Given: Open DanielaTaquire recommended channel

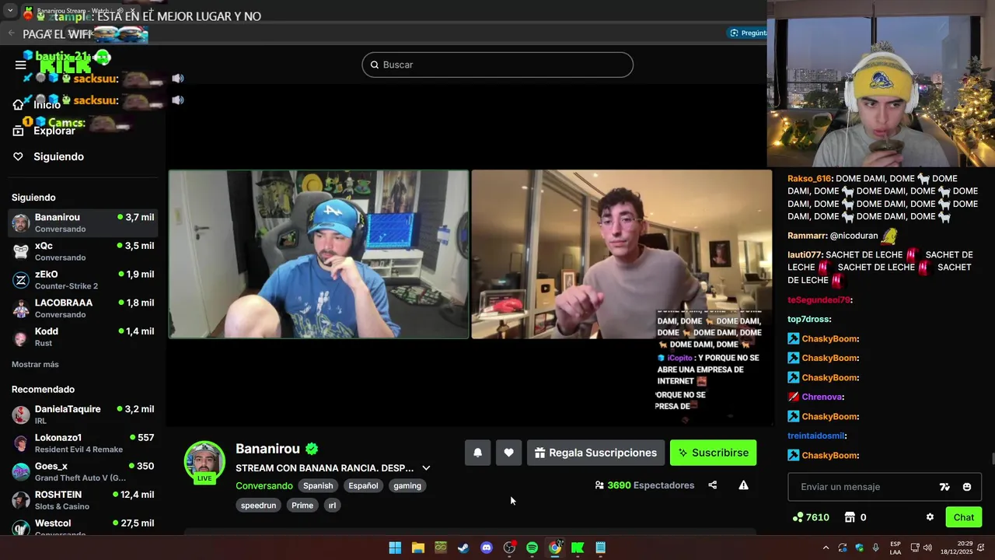Looking at the screenshot, I should coord(83,415).
